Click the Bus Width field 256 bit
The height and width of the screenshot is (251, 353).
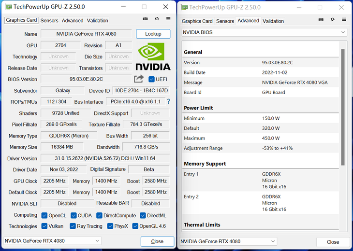150,136
